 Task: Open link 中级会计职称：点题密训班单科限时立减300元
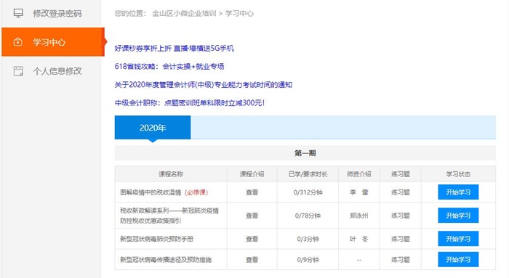(190, 103)
